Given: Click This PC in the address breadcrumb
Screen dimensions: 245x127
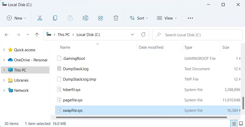Looking at the screenshot, I should coord(64,35).
